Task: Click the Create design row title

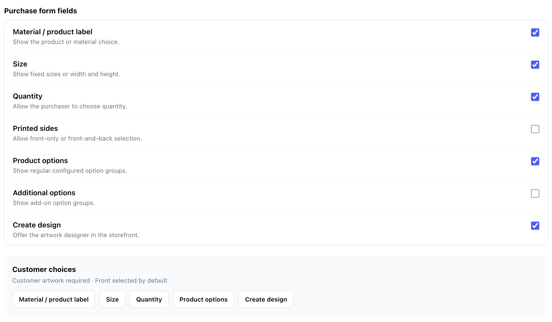Action: point(37,225)
